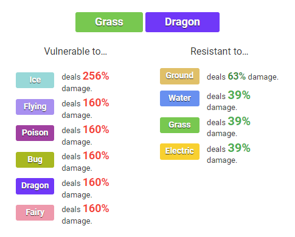Click the Ground resistance badge

click(179, 76)
